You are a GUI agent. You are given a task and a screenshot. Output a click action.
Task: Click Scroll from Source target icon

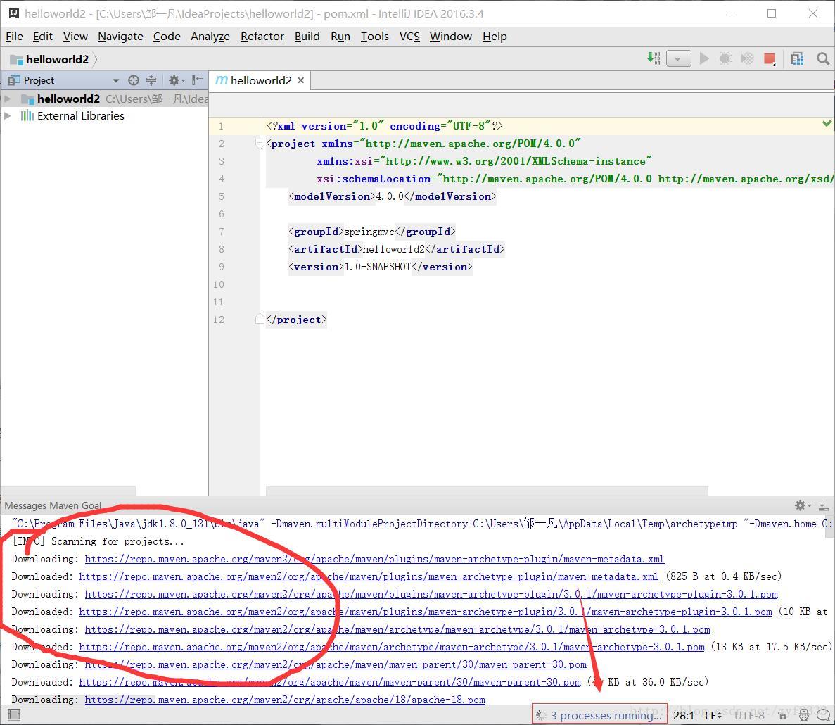[x=134, y=80]
